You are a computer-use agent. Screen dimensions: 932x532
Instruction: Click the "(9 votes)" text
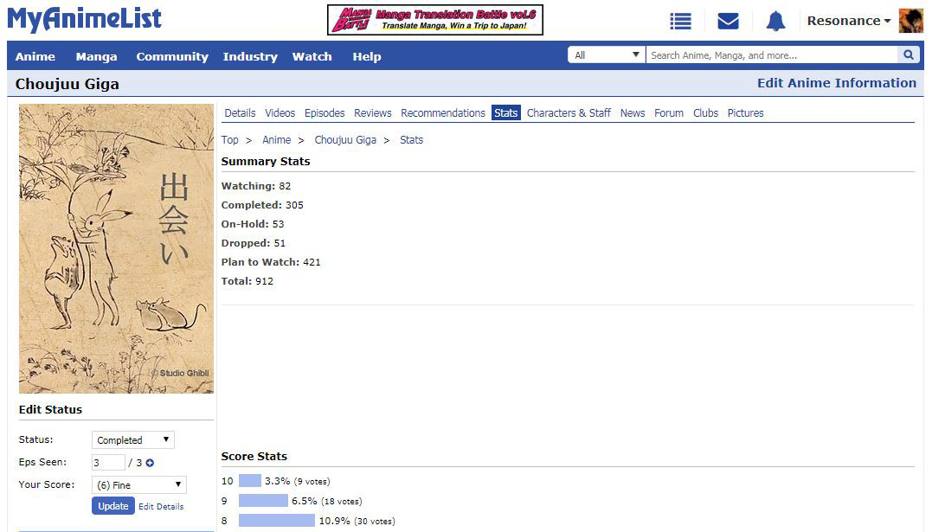tap(312, 482)
